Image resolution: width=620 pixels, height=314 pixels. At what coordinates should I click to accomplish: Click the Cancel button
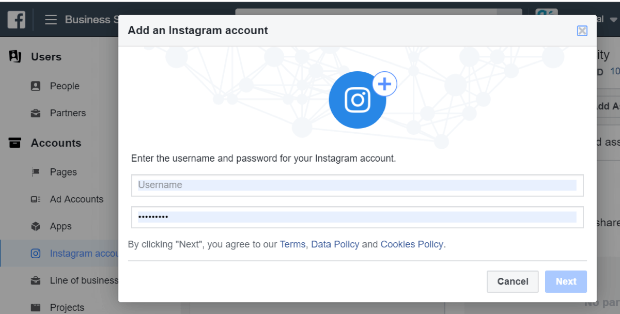pos(513,281)
